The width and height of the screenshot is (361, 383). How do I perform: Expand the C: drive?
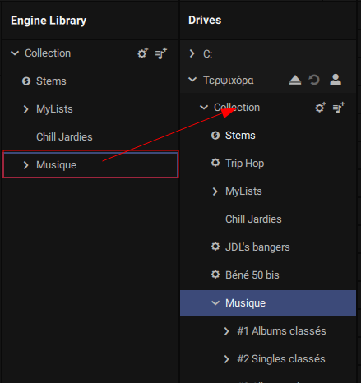click(192, 53)
